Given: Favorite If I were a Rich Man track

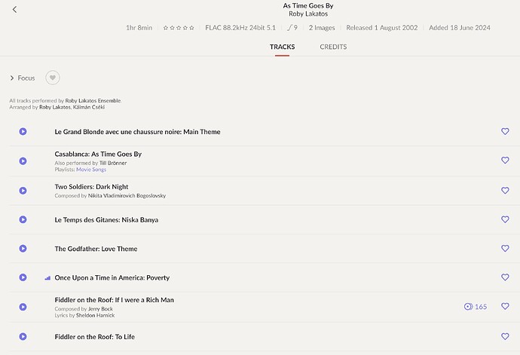Looking at the screenshot, I should click(505, 306).
